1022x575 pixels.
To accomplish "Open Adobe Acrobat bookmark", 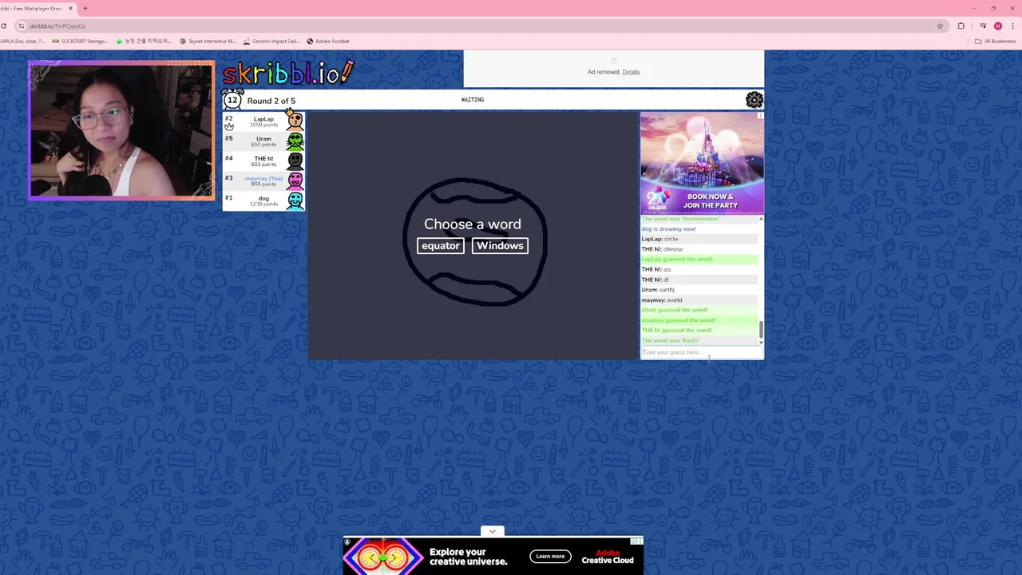I will click(x=327, y=42).
